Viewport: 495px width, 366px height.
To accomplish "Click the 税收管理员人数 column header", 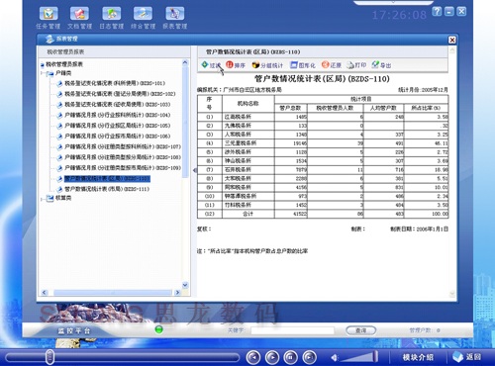I will (x=335, y=108).
